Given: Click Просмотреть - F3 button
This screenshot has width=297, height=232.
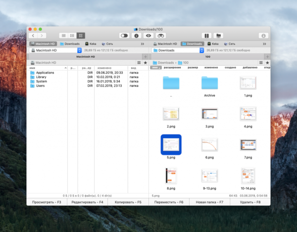Looking at the screenshot, I should tap(47, 202).
